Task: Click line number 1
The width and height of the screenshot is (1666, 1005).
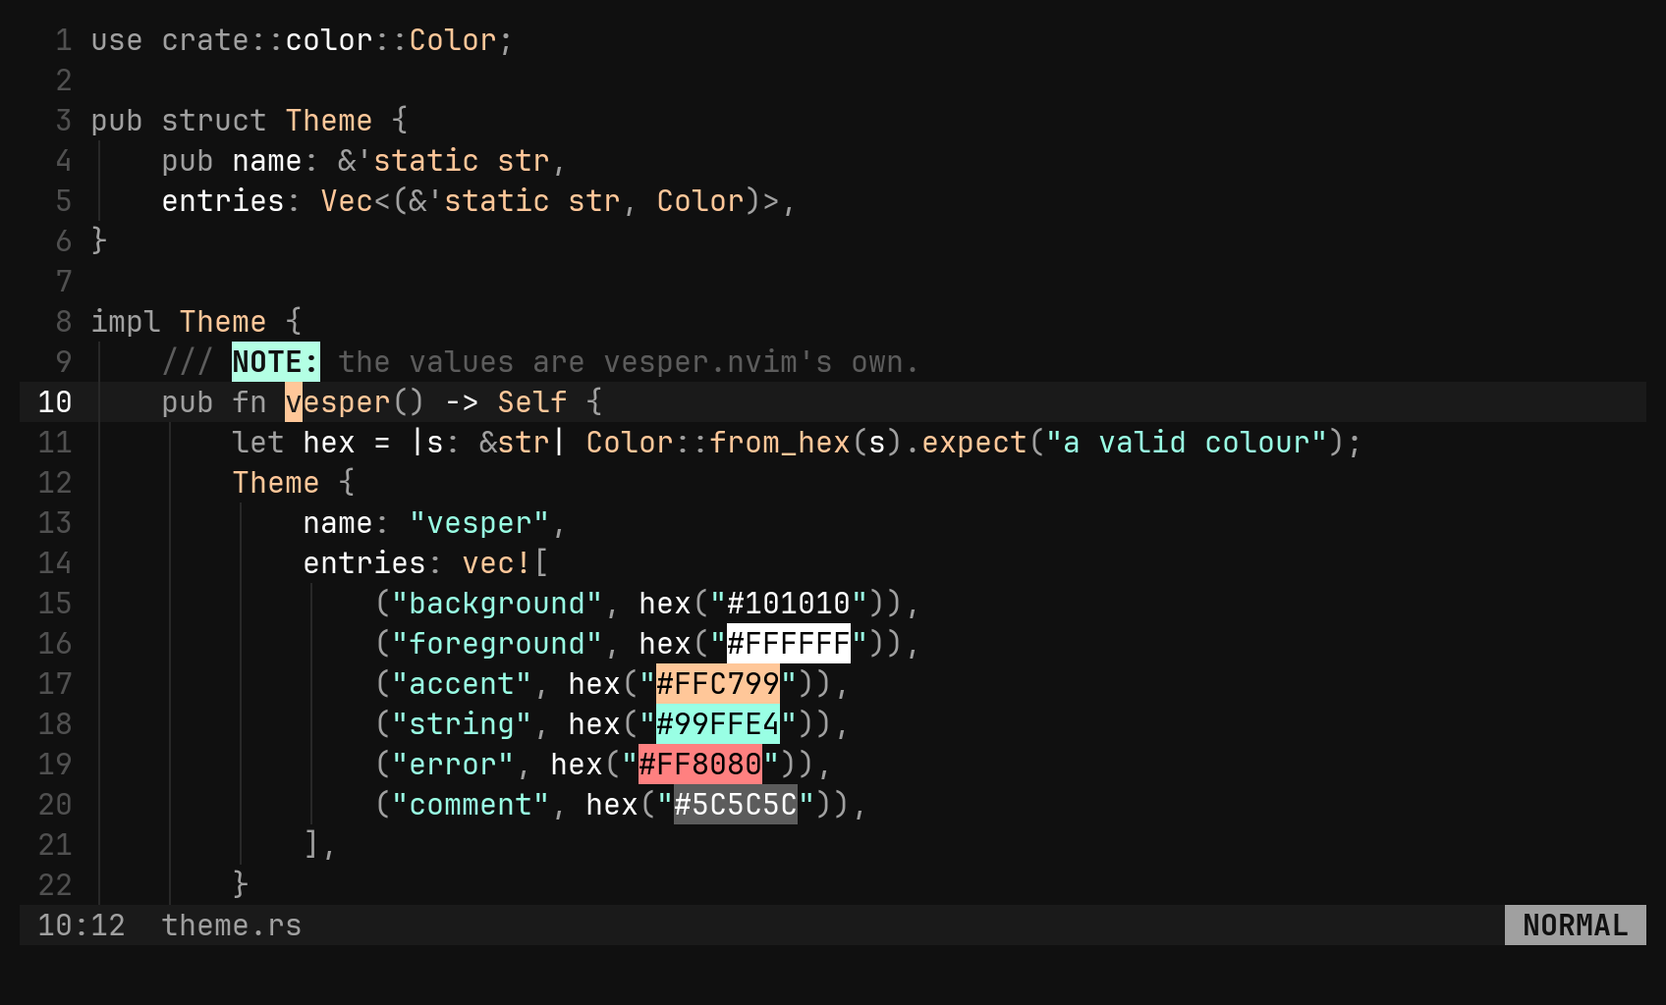Action: (x=64, y=40)
